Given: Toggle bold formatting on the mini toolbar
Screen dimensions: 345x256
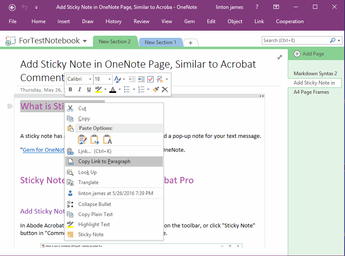Looking at the screenshot, I should (71, 89).
